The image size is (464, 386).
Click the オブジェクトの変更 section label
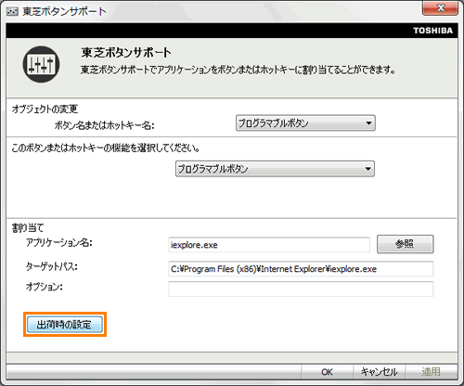click(x=45, y=109)
